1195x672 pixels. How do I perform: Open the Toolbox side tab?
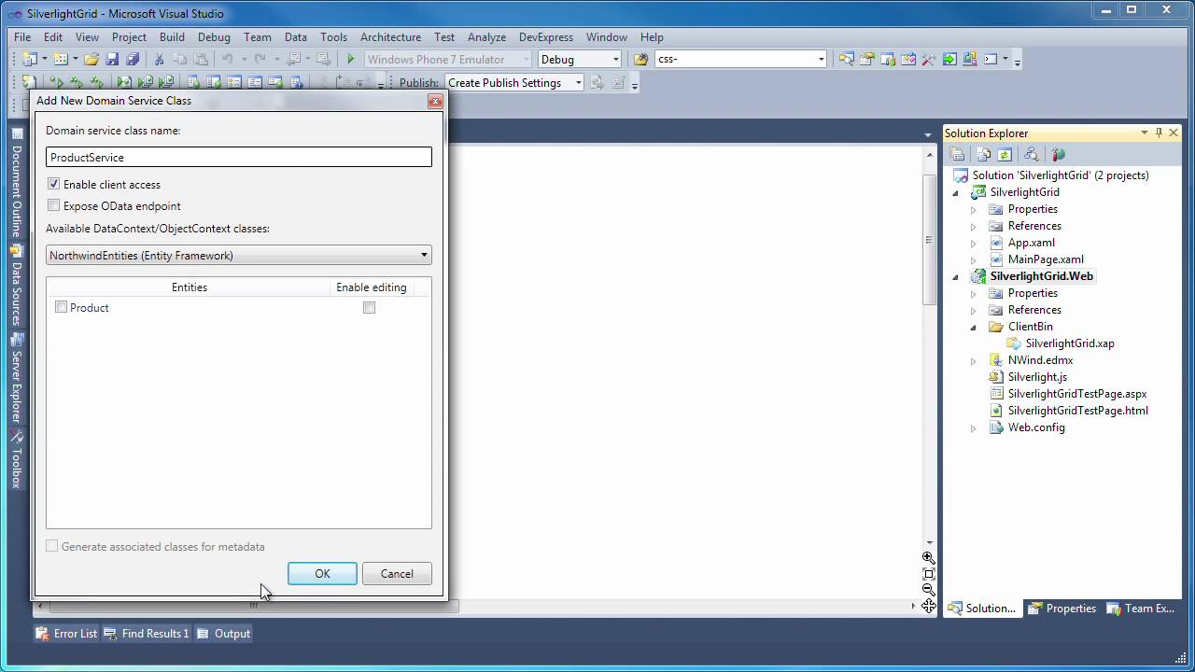tap(16, 460)
